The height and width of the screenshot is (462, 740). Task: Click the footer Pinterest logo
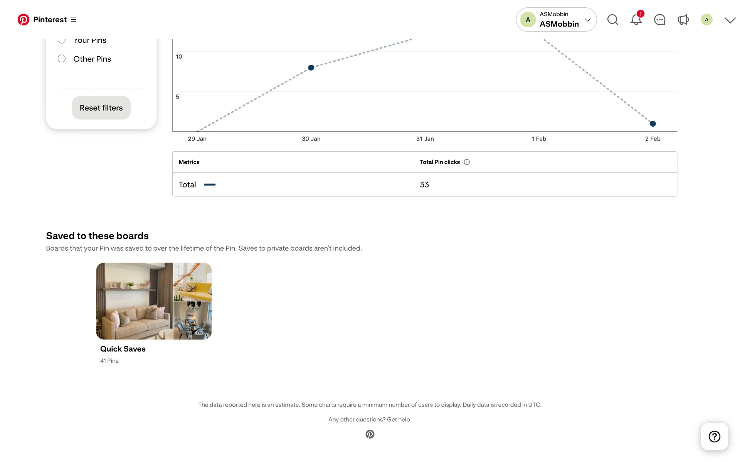click(x=370, y=434)
